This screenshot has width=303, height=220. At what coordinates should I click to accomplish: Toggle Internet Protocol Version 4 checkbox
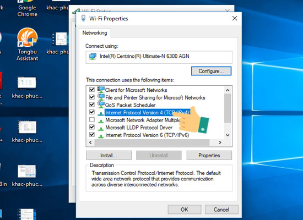coord(92,112)
